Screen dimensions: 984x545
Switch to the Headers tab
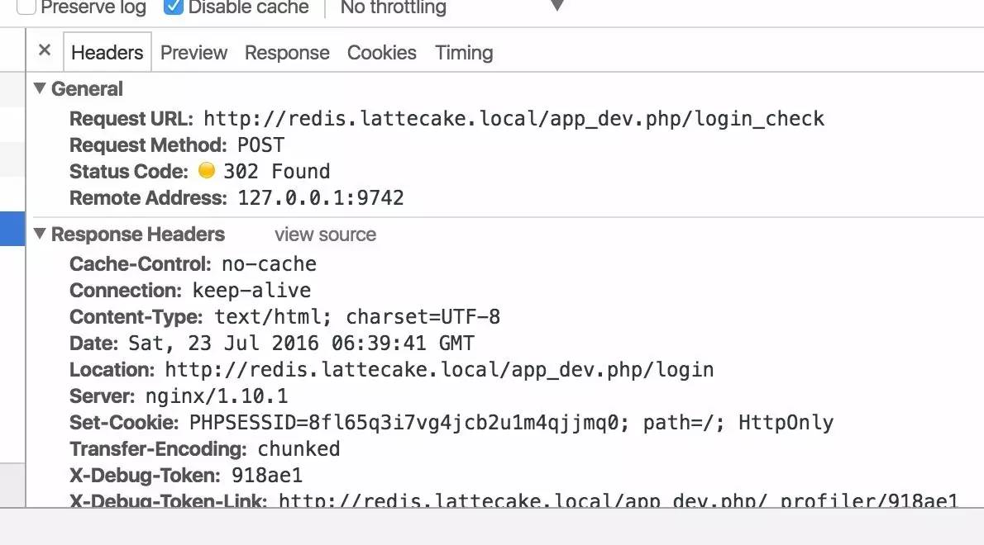click(x=107, y=53)
